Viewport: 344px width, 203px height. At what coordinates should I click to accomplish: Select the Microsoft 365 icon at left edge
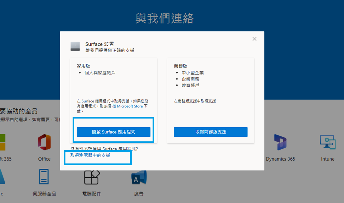tap(3, 142)
